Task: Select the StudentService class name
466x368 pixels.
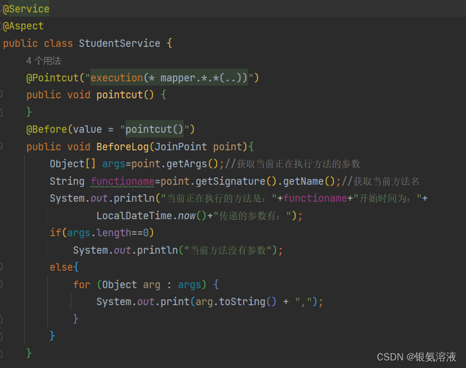Action: tap(119, 44)
